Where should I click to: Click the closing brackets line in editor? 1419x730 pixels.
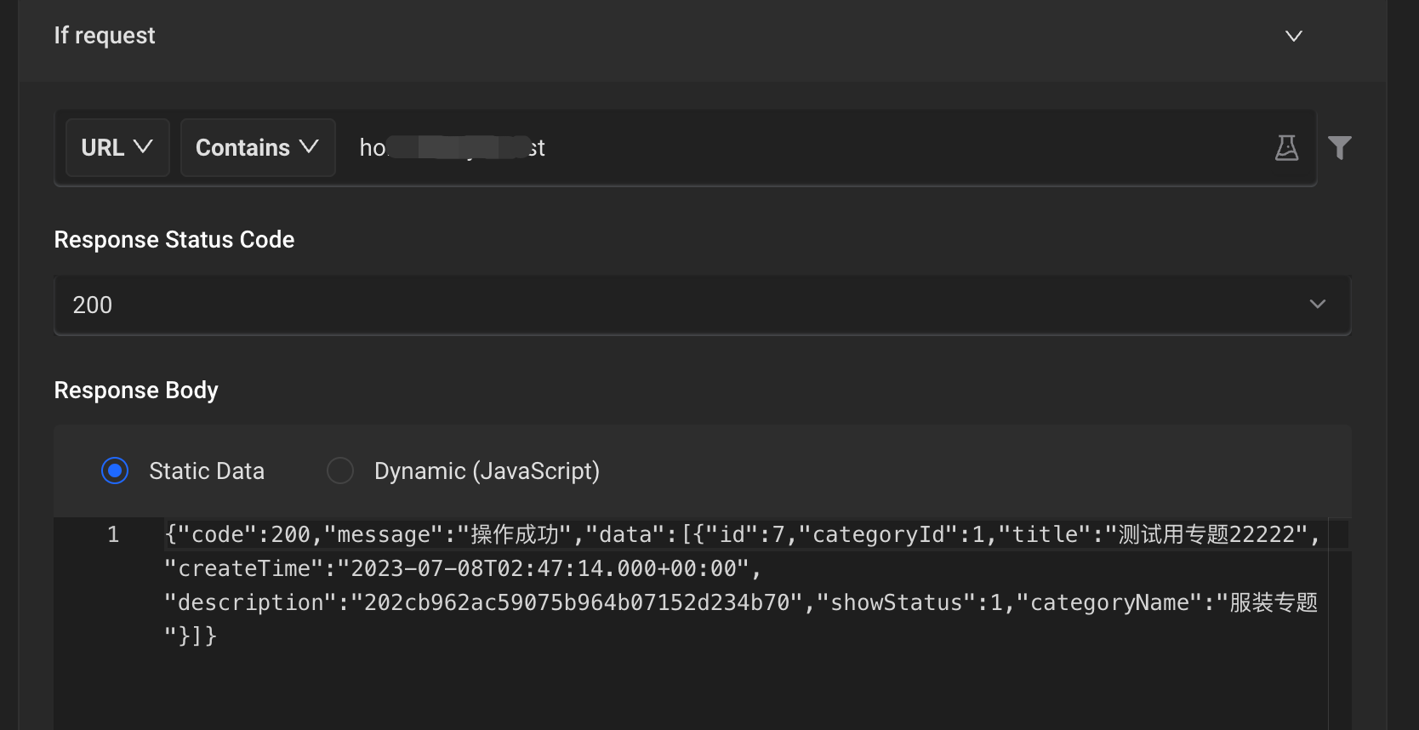[x=191, y=636]
